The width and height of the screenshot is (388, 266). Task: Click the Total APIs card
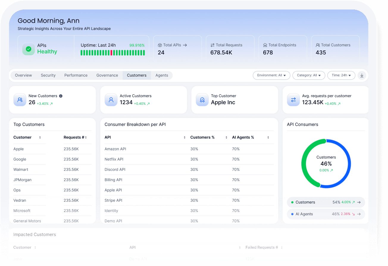pyautogui.click(x=177, y=49)
